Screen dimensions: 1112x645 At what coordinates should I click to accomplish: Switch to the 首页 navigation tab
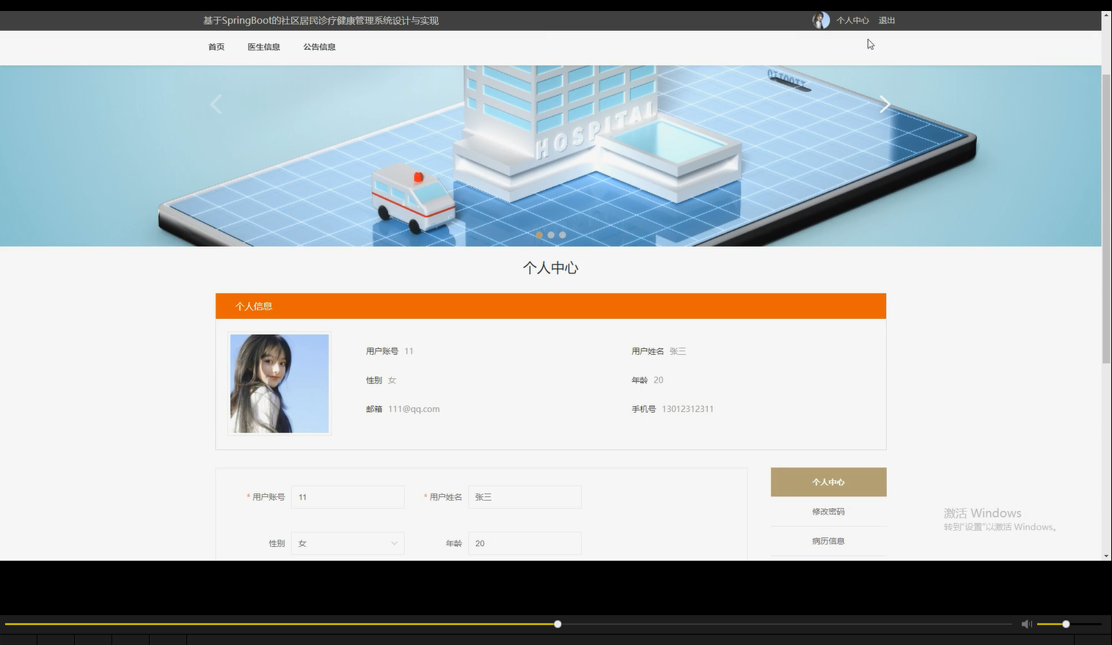tap(216, 46)
